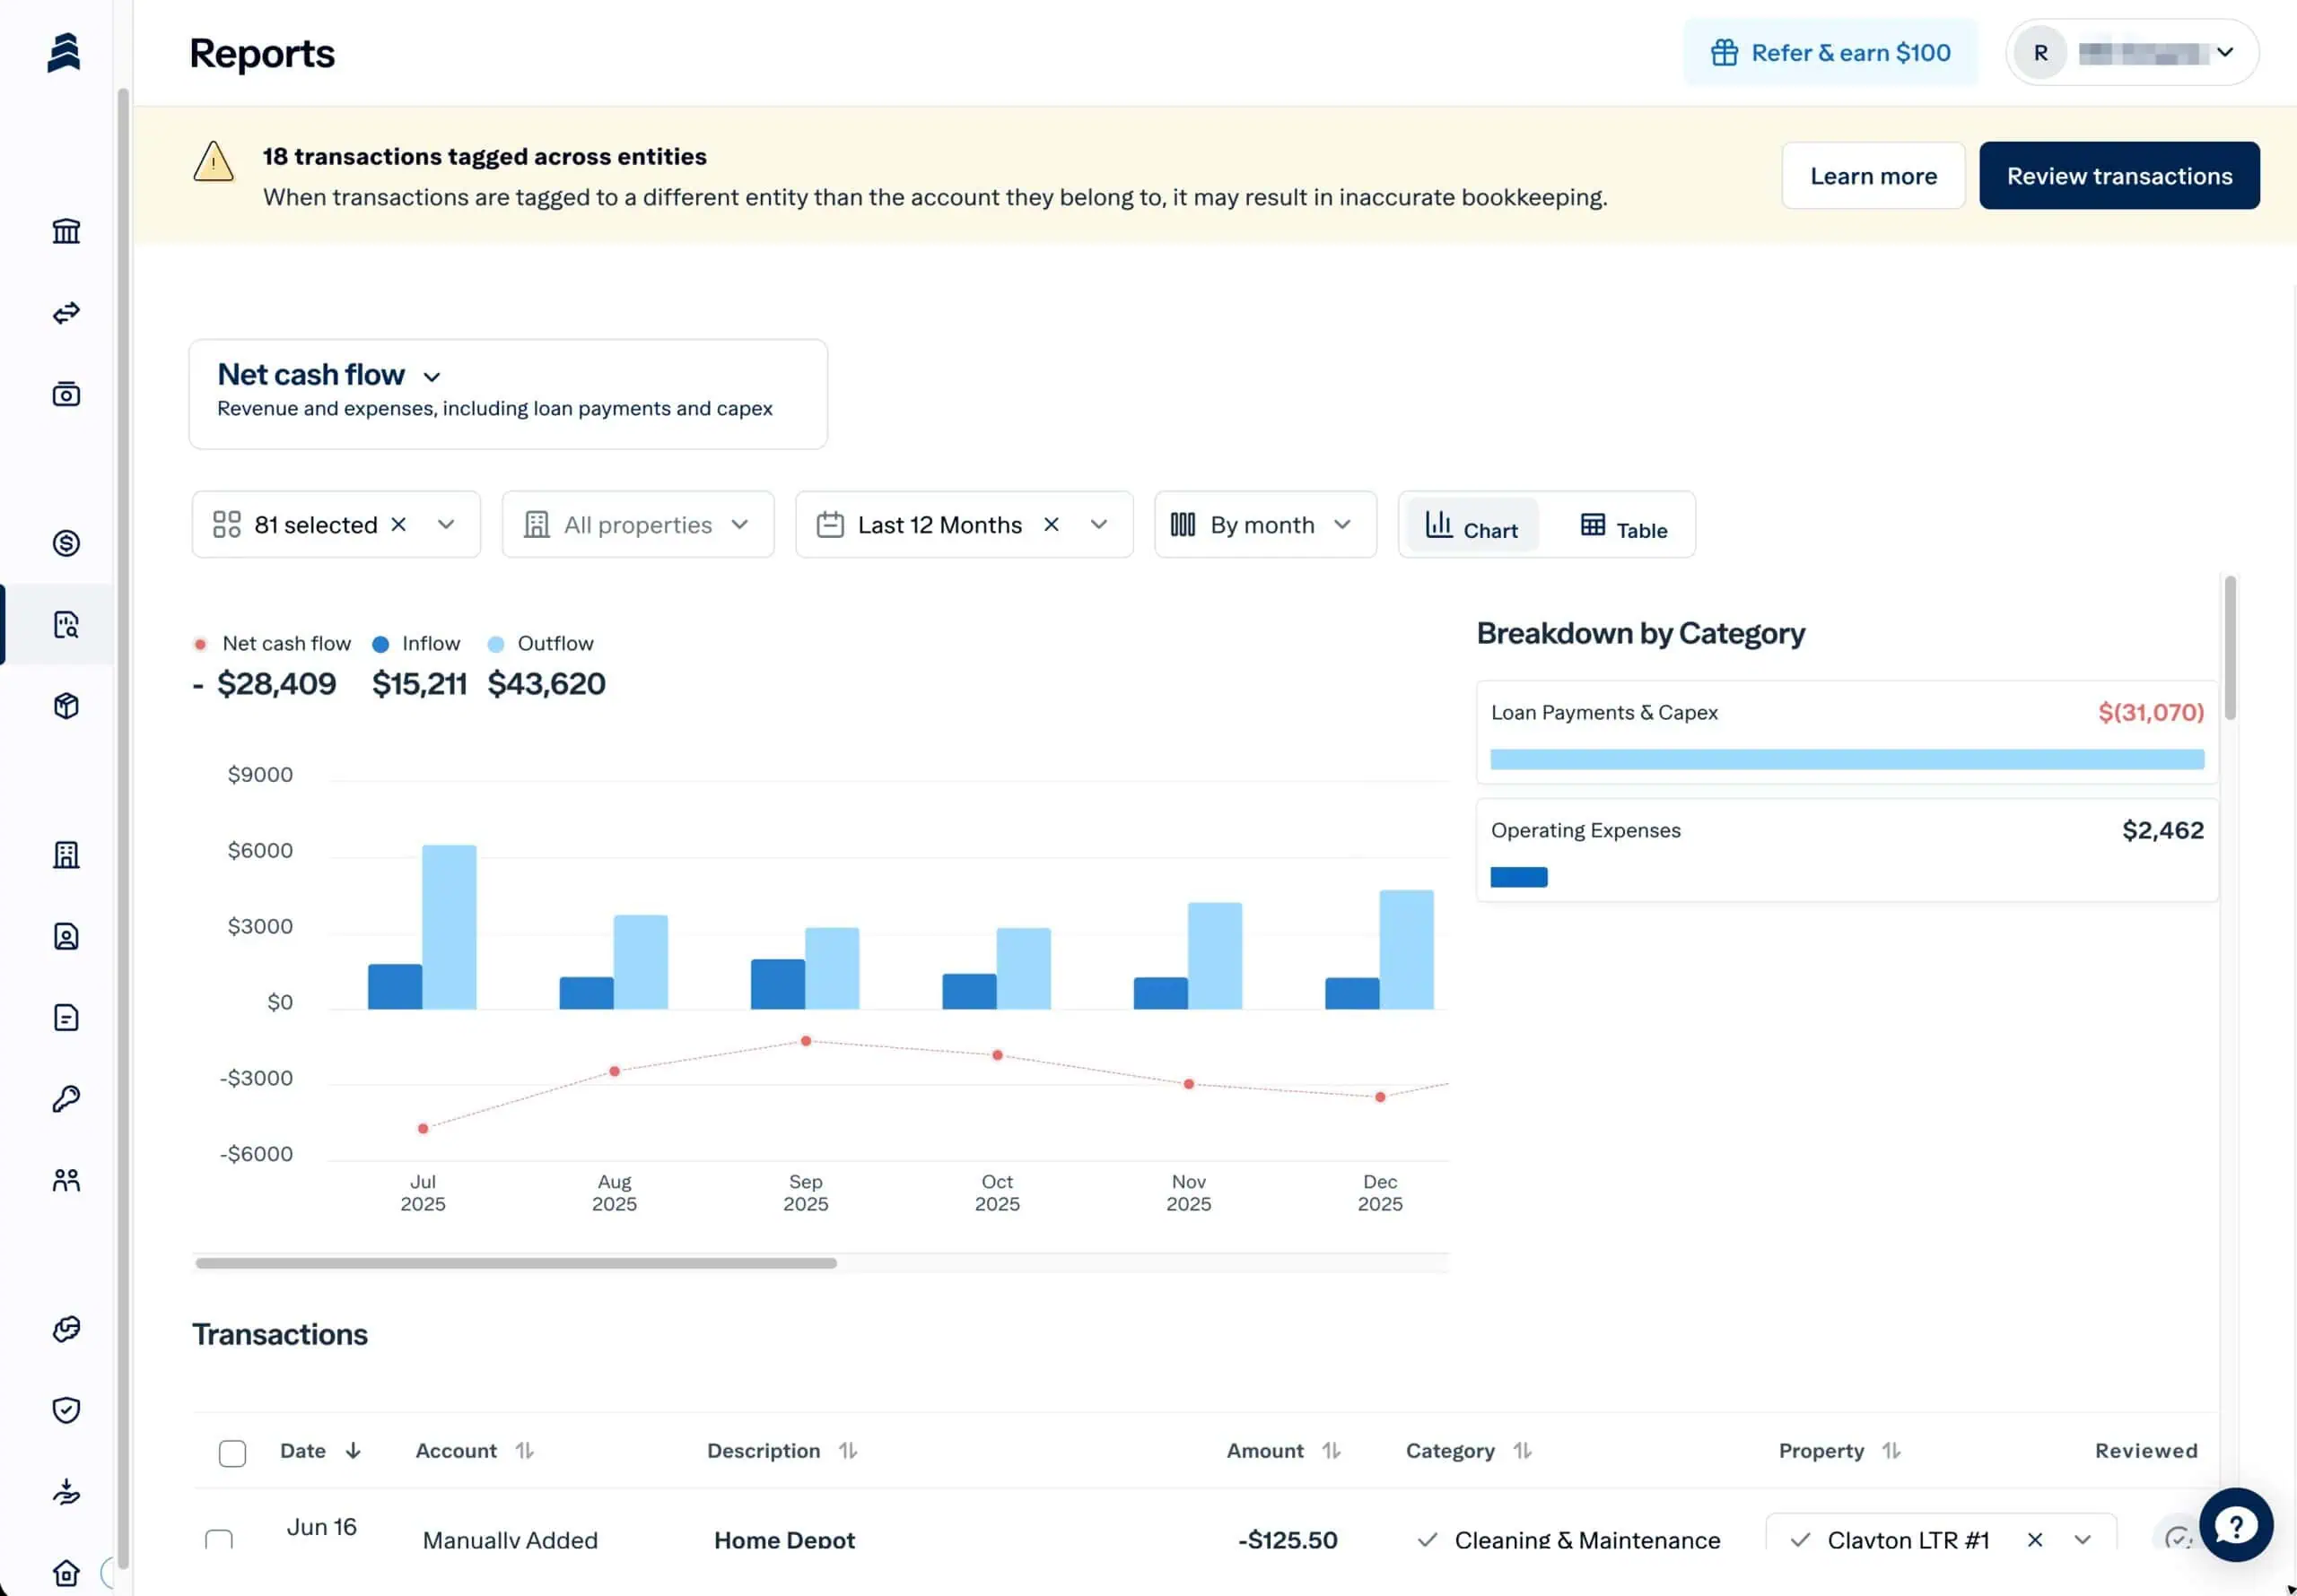The height and width of the screenshot is (1596, 2297).
Task: Open the bank building sidebar icon
Action: pyautogui.click(x=66, y=231)
